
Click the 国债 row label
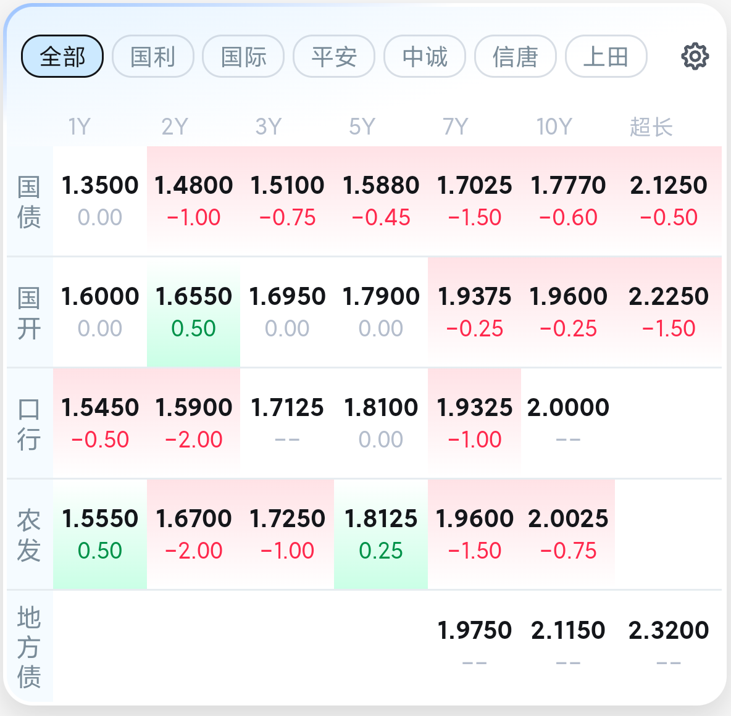coord(29,202)
